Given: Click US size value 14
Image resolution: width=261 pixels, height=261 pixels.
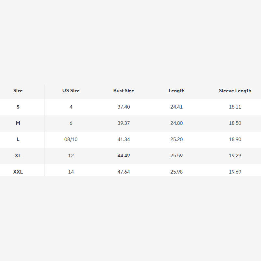Looking at the screenshot, I should point(71,172).
